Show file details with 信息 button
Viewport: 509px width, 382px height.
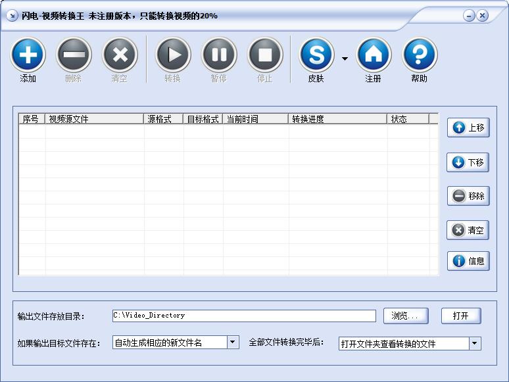(x=468, y=261)
